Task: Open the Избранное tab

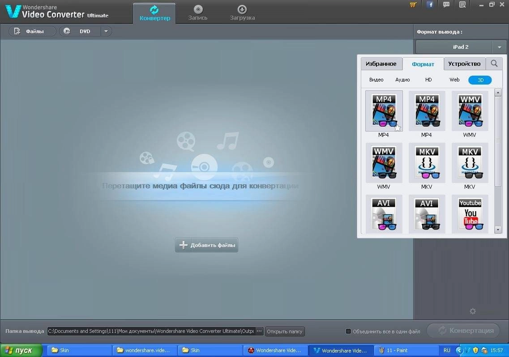Action: (381, 64)
